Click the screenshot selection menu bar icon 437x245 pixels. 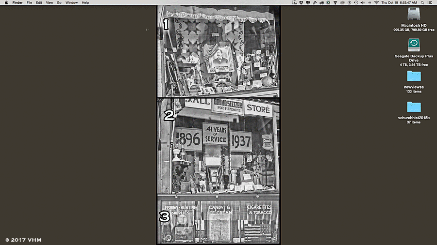pyautogui.click(x=294, y=2)
